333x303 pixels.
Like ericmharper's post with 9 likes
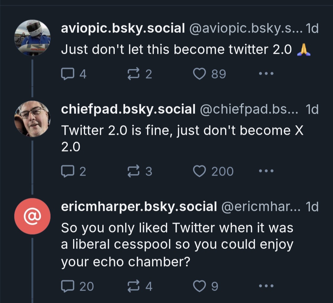pos(199,286)
